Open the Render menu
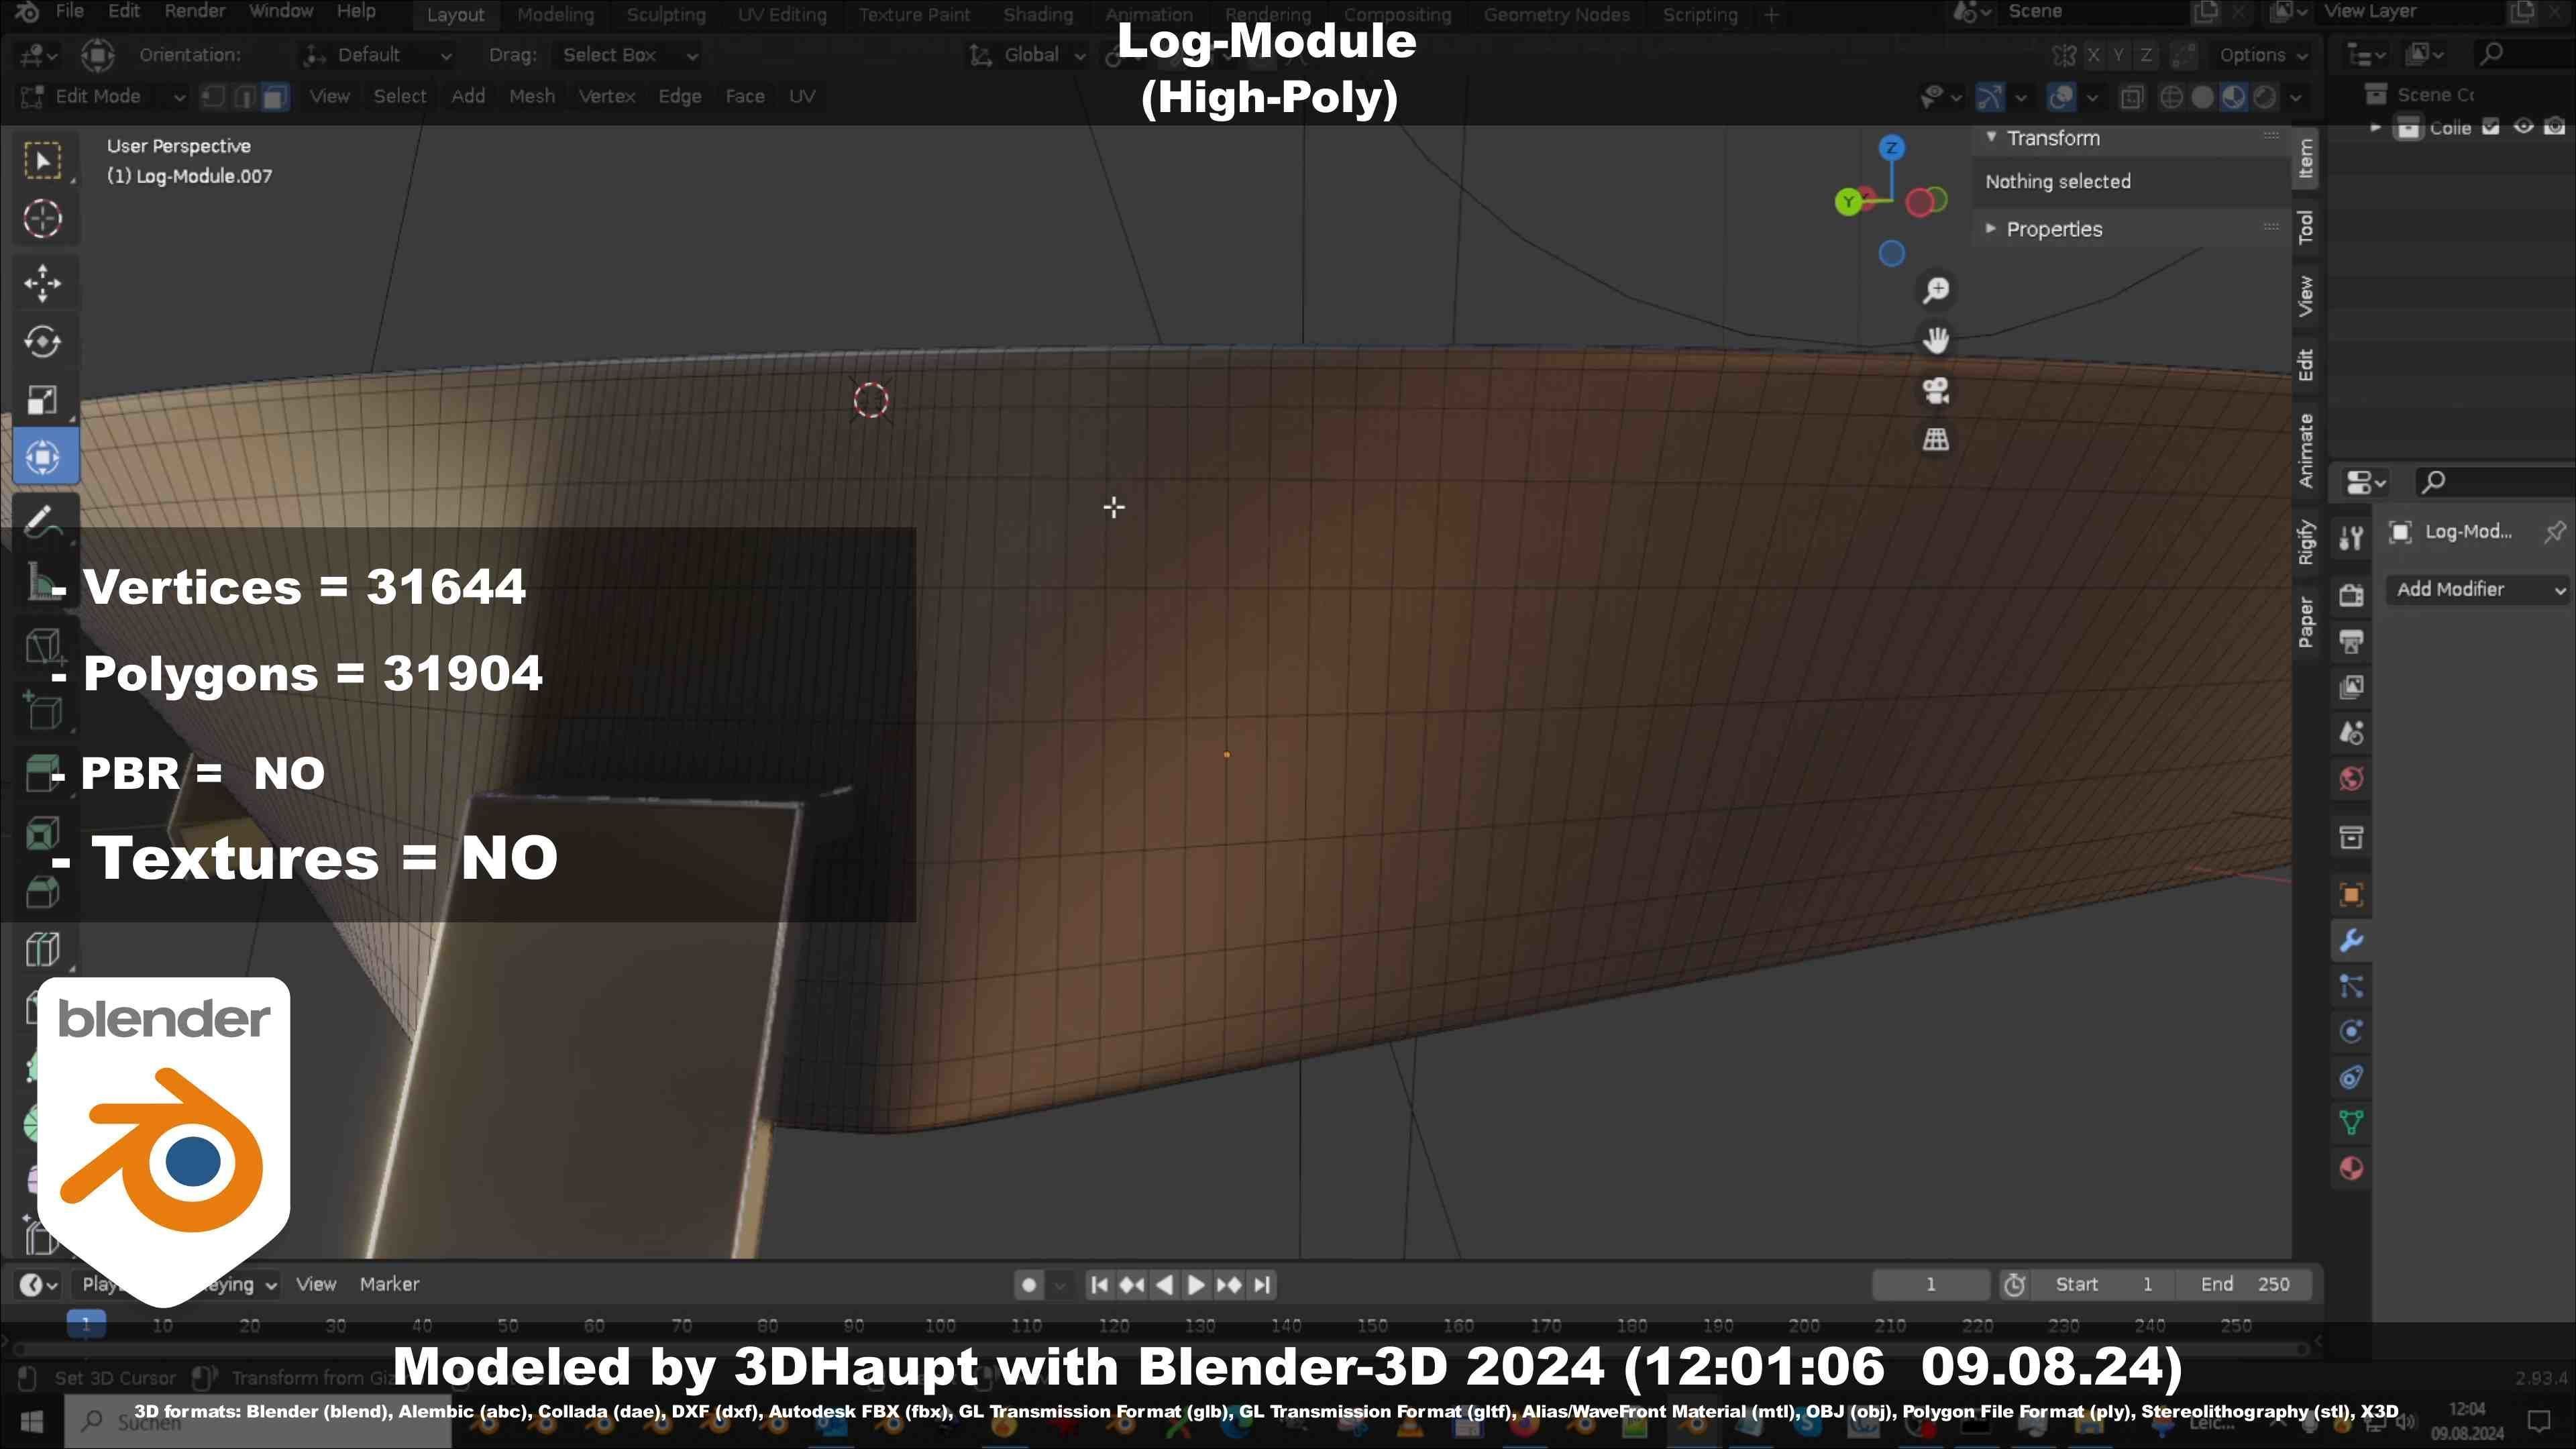 coord(194,11)
